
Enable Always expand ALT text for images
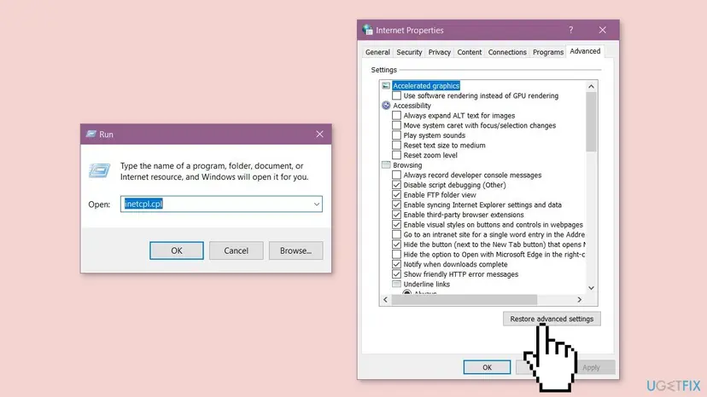[x=396, y=115]
